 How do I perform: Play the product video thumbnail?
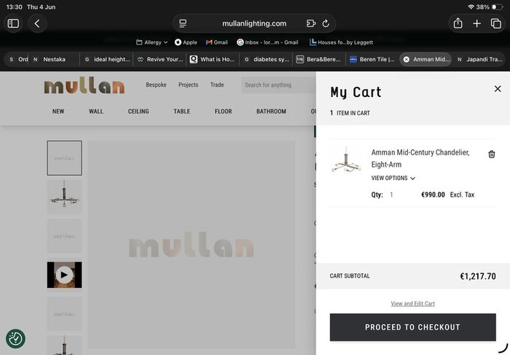[64, 275]
